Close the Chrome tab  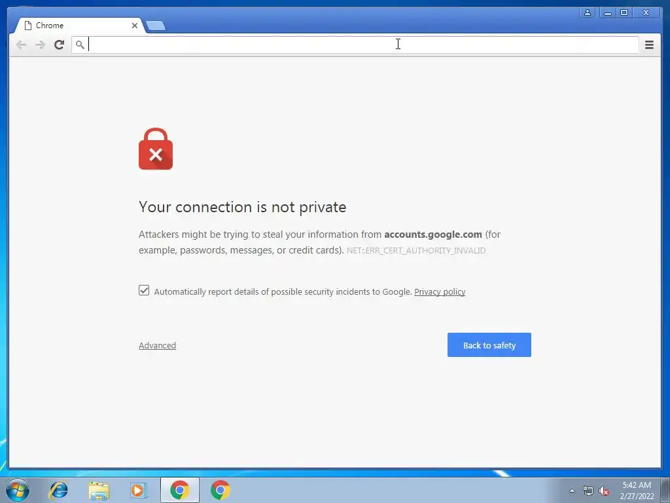click(x=135, y=26)
